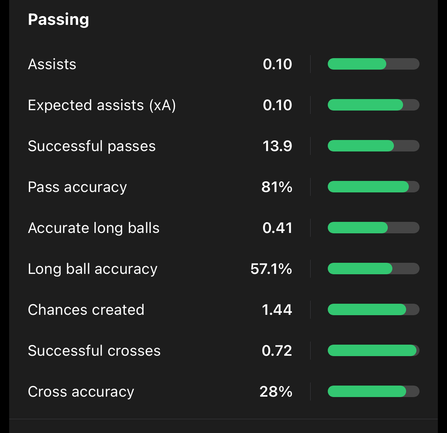The width and height of the screenshot is (447, 433).
Task: Select the Assists stat label
Action: (52, 64)
